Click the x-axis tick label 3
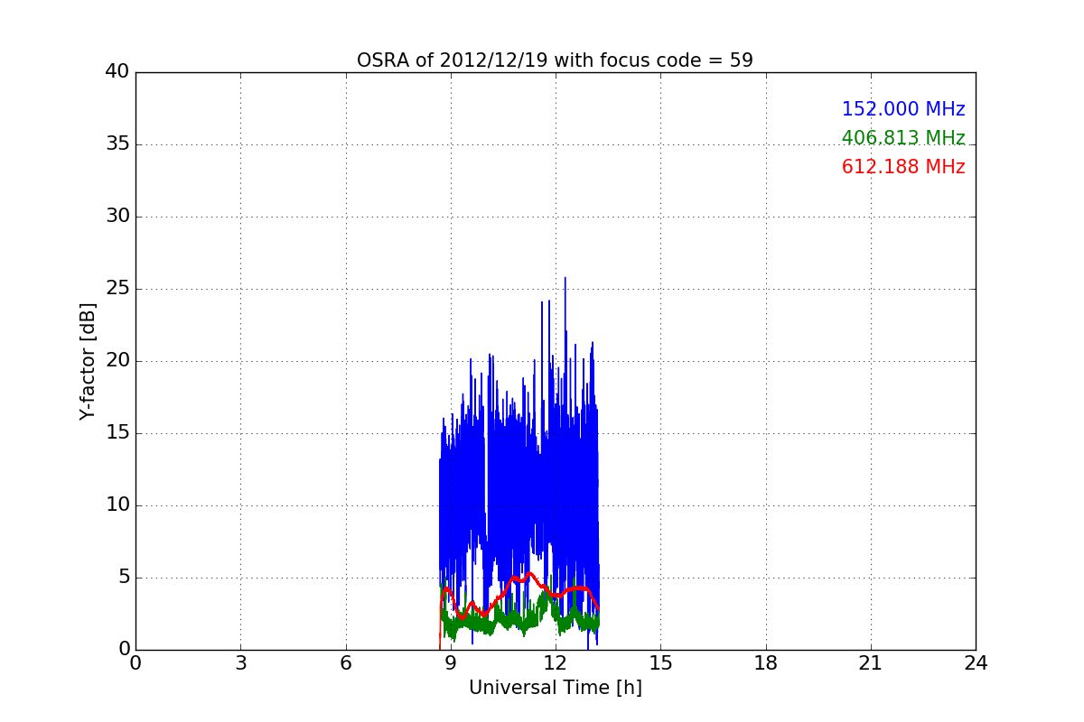 coord(240,663)
